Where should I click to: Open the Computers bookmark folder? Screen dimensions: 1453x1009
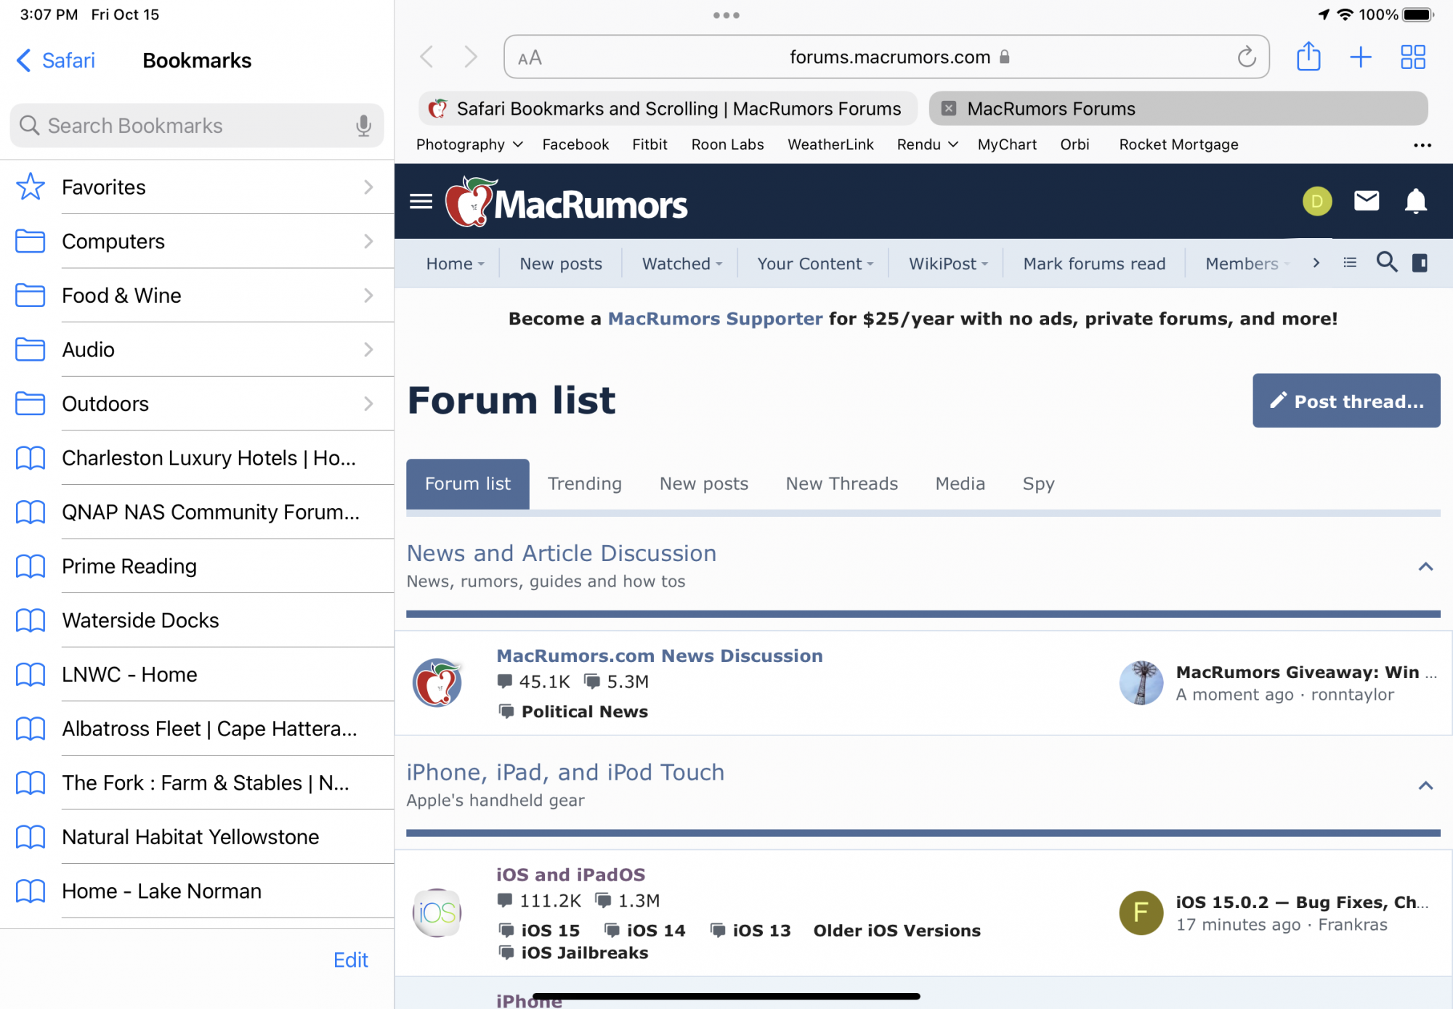[197, 241]
